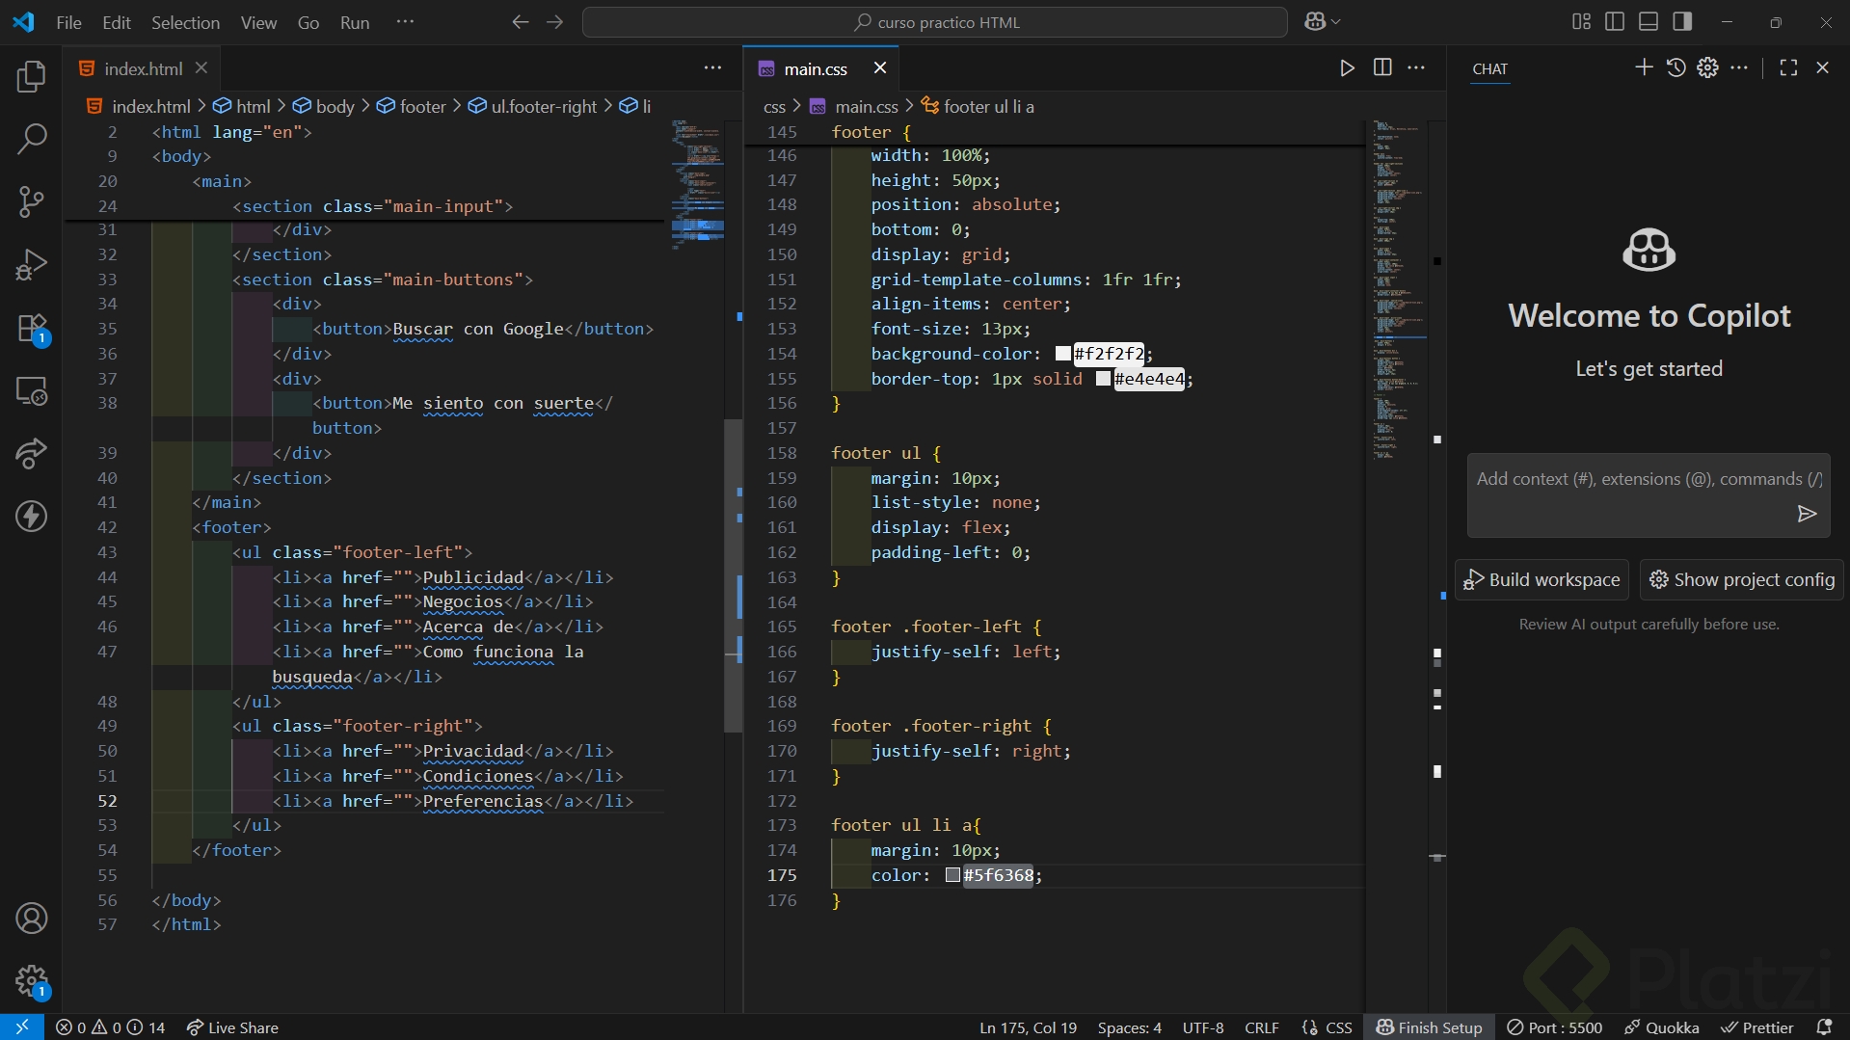Screen dimensions: 1850x1040
Task: Open the Search view in activity bar
Action: 31,139
